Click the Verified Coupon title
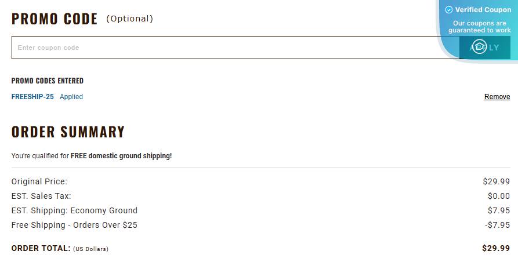This screenshot has width=518, height=262. 483,10
